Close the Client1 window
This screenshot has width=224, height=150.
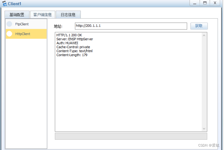(x=215, y=3)
